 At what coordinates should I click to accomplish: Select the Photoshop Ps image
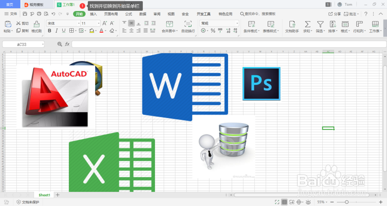pos(261,84)
